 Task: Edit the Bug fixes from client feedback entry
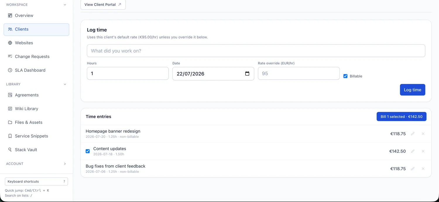pyautogui.click(x=413, y=169)
